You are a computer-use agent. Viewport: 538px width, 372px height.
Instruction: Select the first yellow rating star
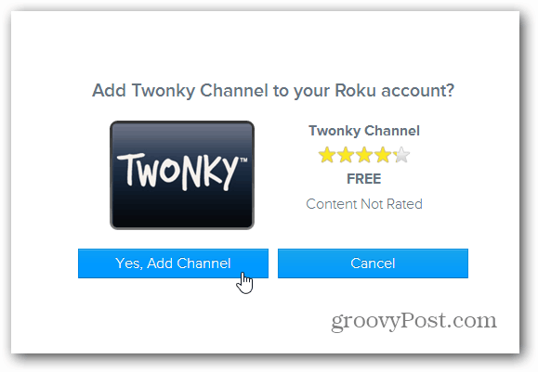[327, 155]
